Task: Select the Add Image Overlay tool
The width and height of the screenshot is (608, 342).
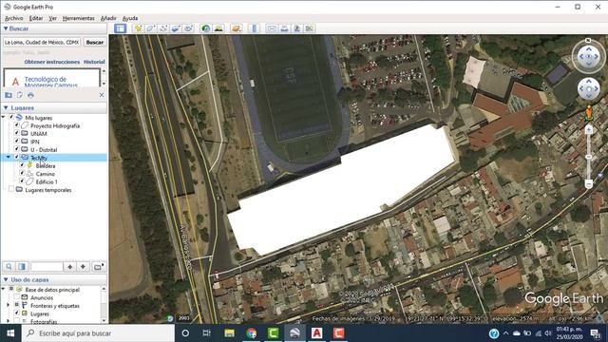Action: (x=176, y=28)
